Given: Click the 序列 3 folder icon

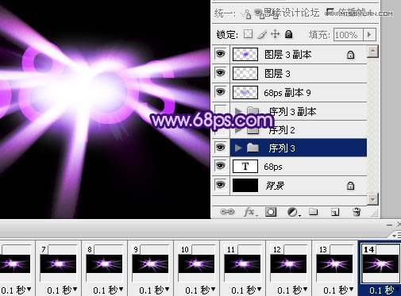Looking at the screenshot, I should pyautogui.click(x=253, y=148).
